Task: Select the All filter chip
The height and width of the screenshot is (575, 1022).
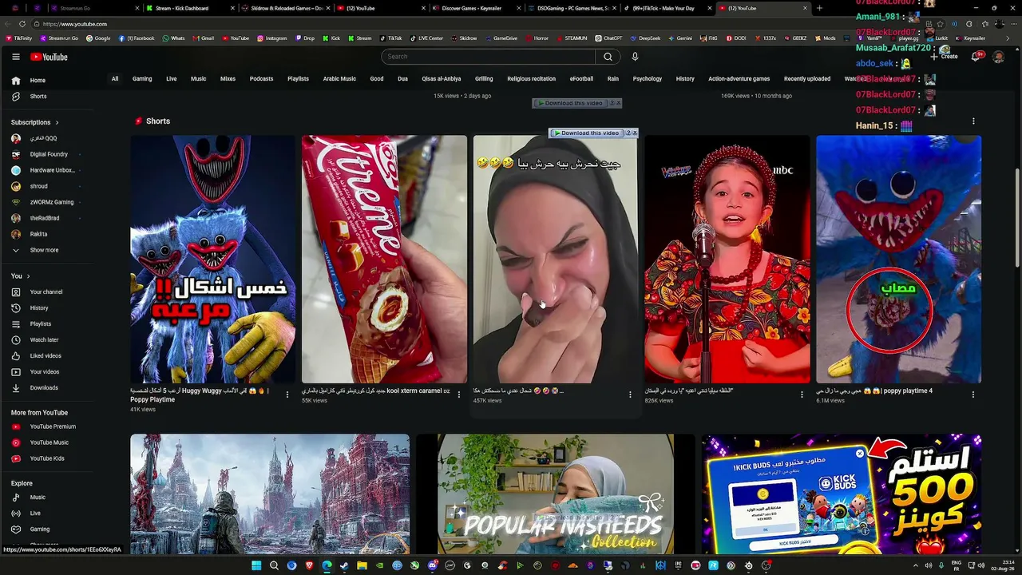Action: pos(115,79)
